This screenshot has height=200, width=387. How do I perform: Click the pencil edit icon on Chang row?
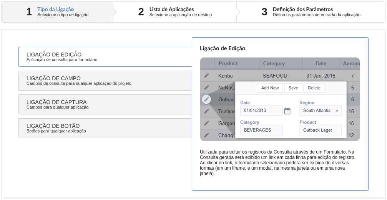click(x=207, y=135)
